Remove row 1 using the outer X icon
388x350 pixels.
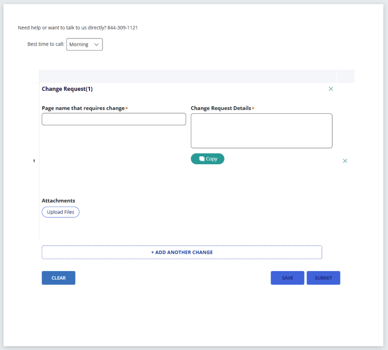(x=344, y=161)
